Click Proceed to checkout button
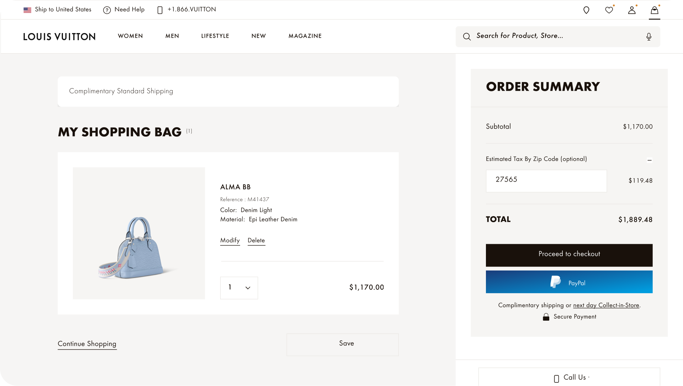The image size is (683, 386). click(569, 255)
